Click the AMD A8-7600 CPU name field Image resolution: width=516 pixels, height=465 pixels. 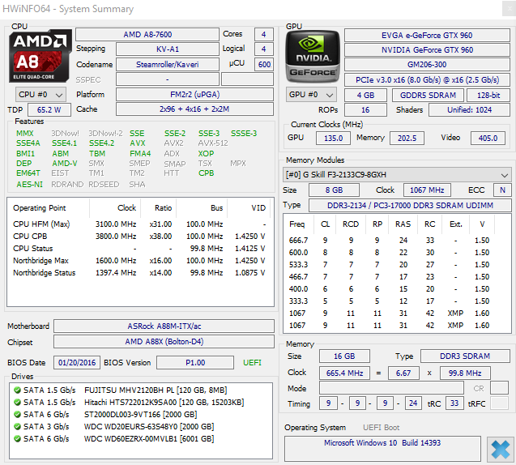[x=147, y=35]
